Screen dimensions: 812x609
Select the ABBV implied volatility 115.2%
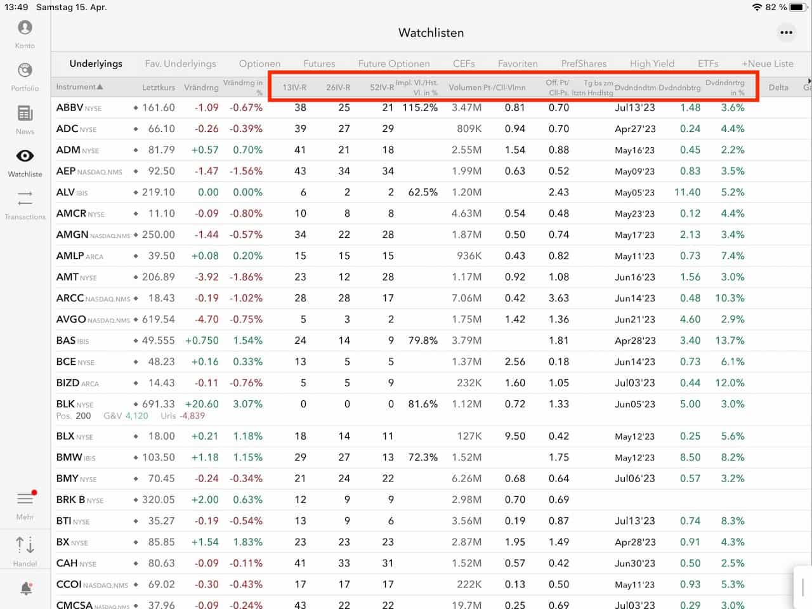coord(420,108)
